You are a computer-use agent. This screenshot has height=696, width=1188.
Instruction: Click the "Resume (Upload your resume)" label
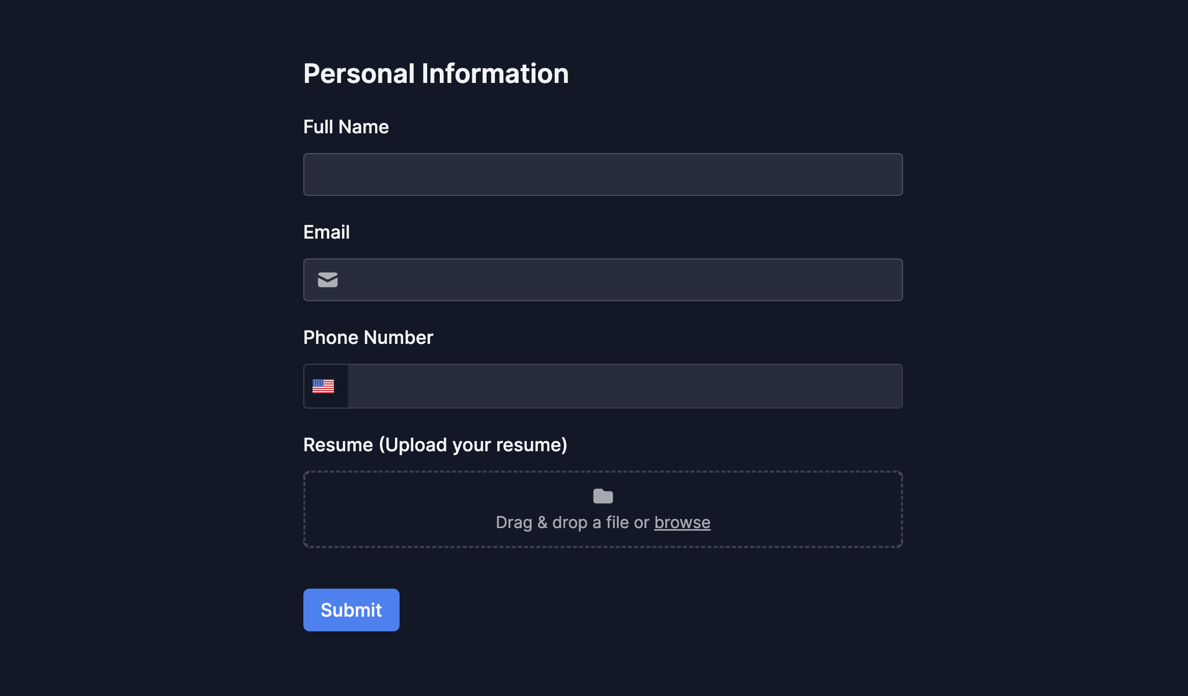click(435, 445)
